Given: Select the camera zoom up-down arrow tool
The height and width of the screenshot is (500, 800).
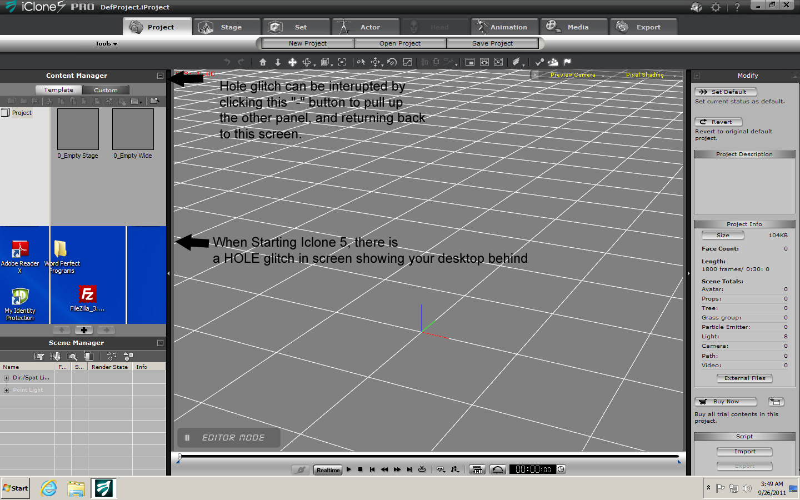Looking at the screenshot, I should 278,62.
